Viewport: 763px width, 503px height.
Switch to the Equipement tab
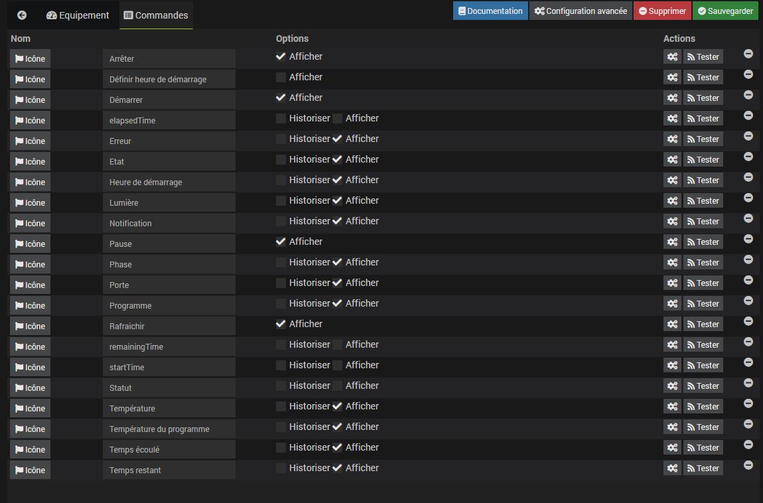[78, 15]
